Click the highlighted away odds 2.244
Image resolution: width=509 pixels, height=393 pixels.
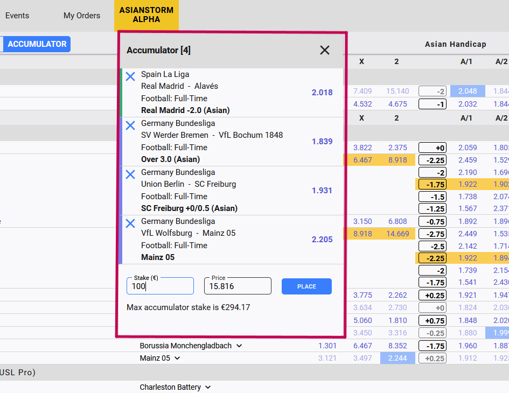(x=398, y=358)
